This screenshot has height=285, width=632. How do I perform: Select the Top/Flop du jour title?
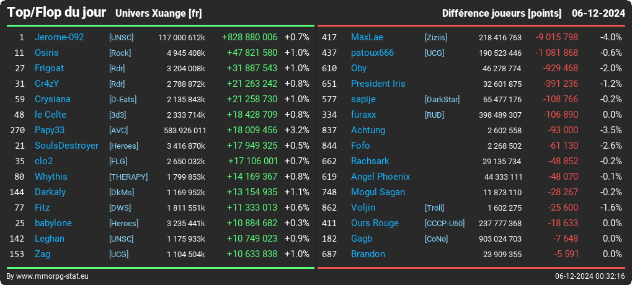56,13
